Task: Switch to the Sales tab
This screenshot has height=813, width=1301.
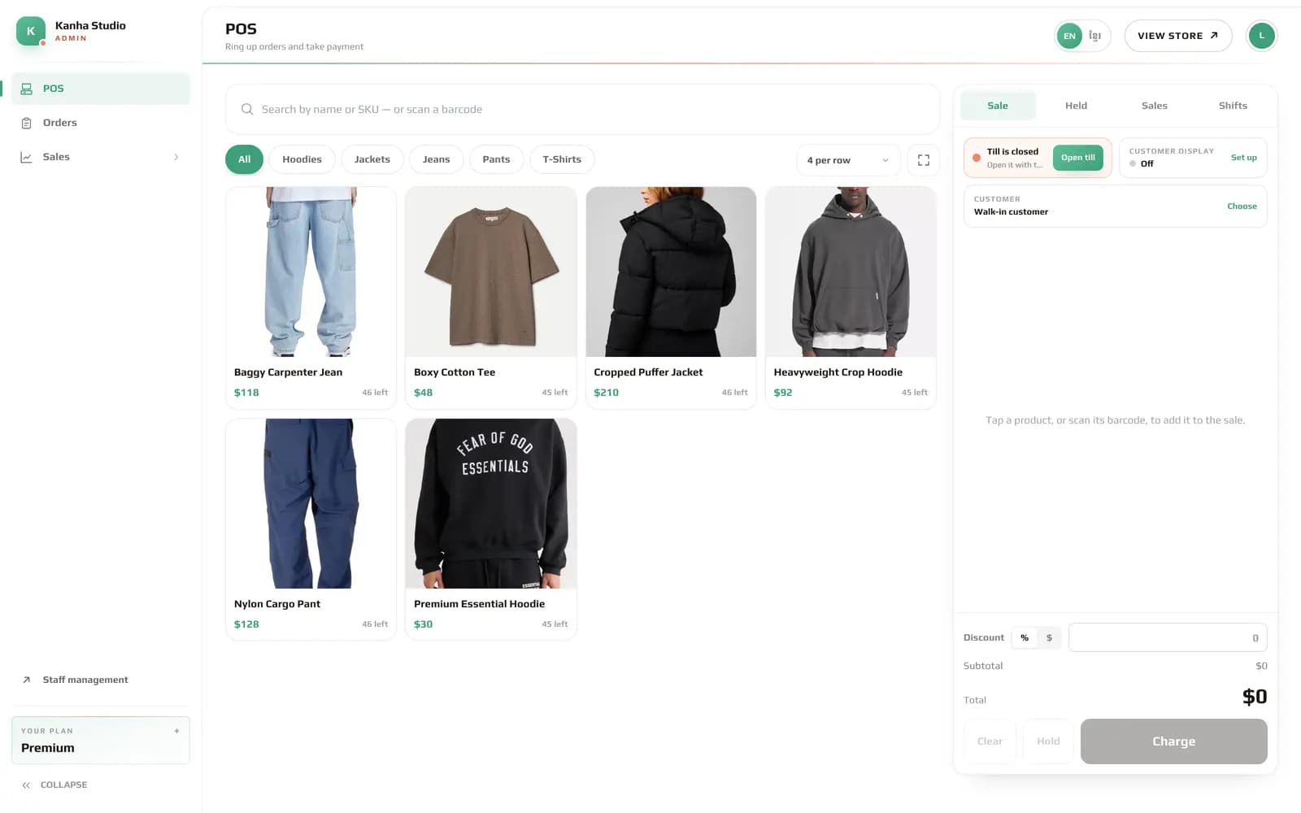Action: pyautogui.click(x=1154, y=106)
